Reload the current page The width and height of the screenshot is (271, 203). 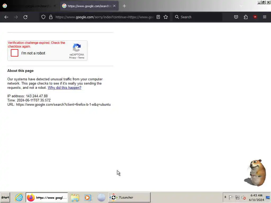point(25,17)
